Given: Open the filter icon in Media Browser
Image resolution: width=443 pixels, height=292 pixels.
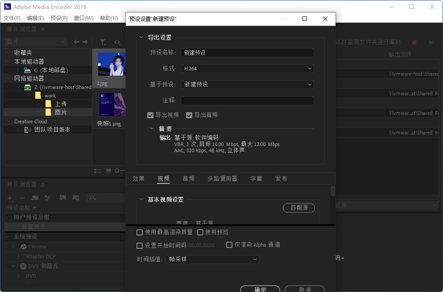Looking at the screenshot, I should [103, 42].
